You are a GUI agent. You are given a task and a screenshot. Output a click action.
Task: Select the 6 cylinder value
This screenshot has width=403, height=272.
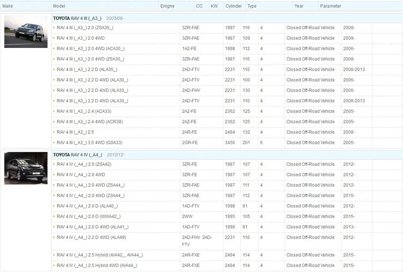pyautogui.click(x=261, y=142)
